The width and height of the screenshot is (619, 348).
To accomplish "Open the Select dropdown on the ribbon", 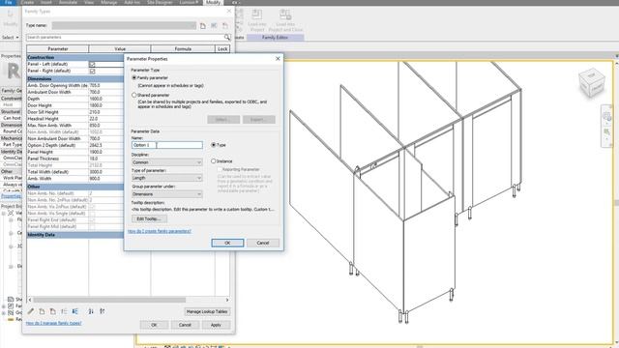I will [x=11, y=38].
